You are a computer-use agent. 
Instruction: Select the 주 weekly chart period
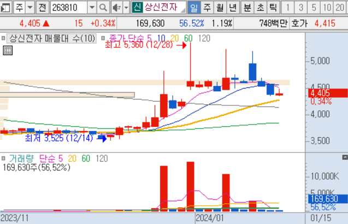[207, 8]
